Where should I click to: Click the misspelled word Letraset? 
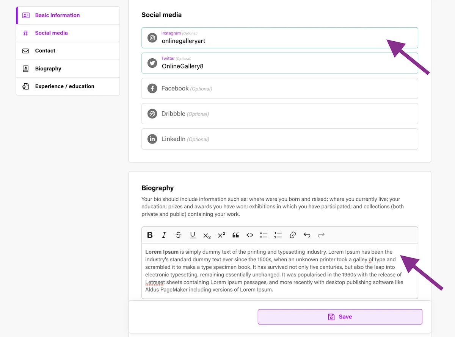click(x=155, y=282)
